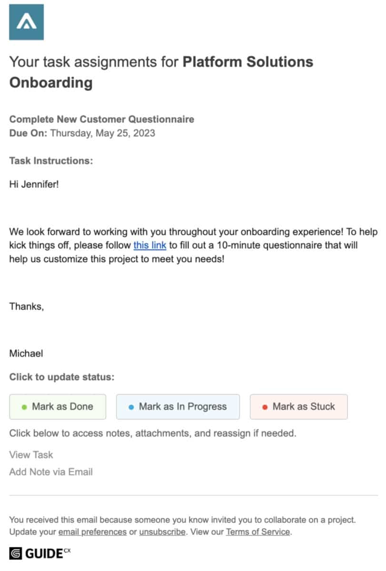Click the unsubscribe link
386x571 pixels.
[162, 532]
